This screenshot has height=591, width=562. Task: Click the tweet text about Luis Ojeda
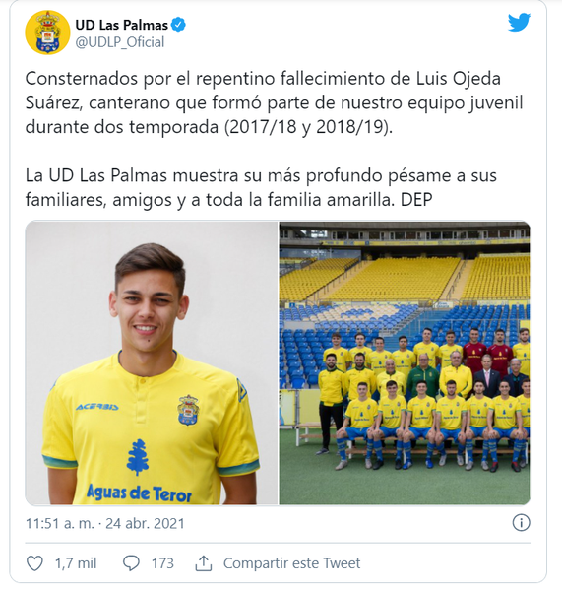(x=274, y=102)
